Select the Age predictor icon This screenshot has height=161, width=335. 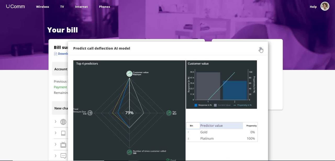point(169,113)
